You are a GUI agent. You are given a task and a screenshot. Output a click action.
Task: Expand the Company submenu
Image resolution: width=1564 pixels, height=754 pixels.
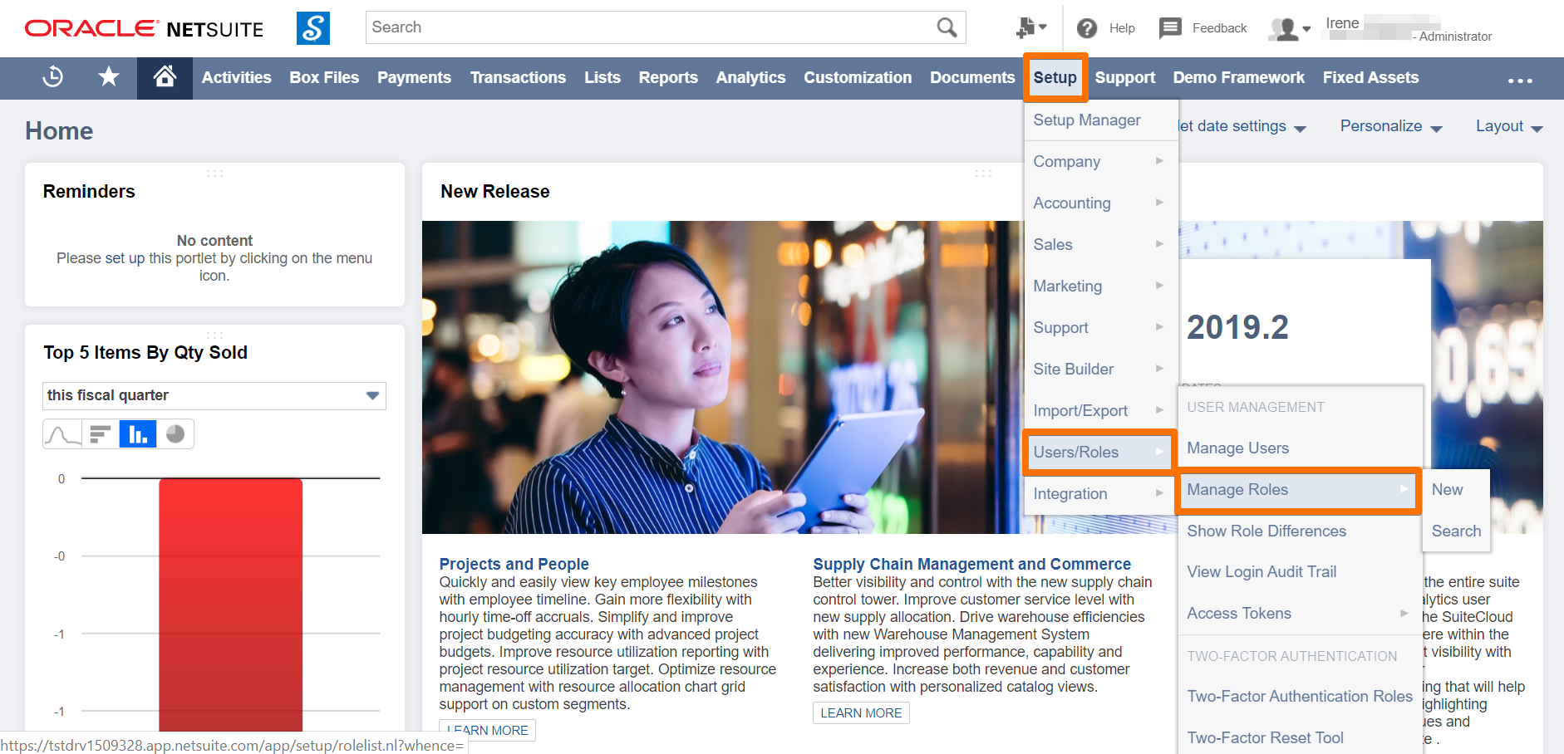click(1101, 162)
